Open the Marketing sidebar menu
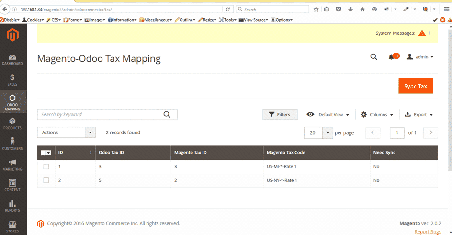Image resolution: width=452 pixels, height=242 pixels. (x=12, y=165)
